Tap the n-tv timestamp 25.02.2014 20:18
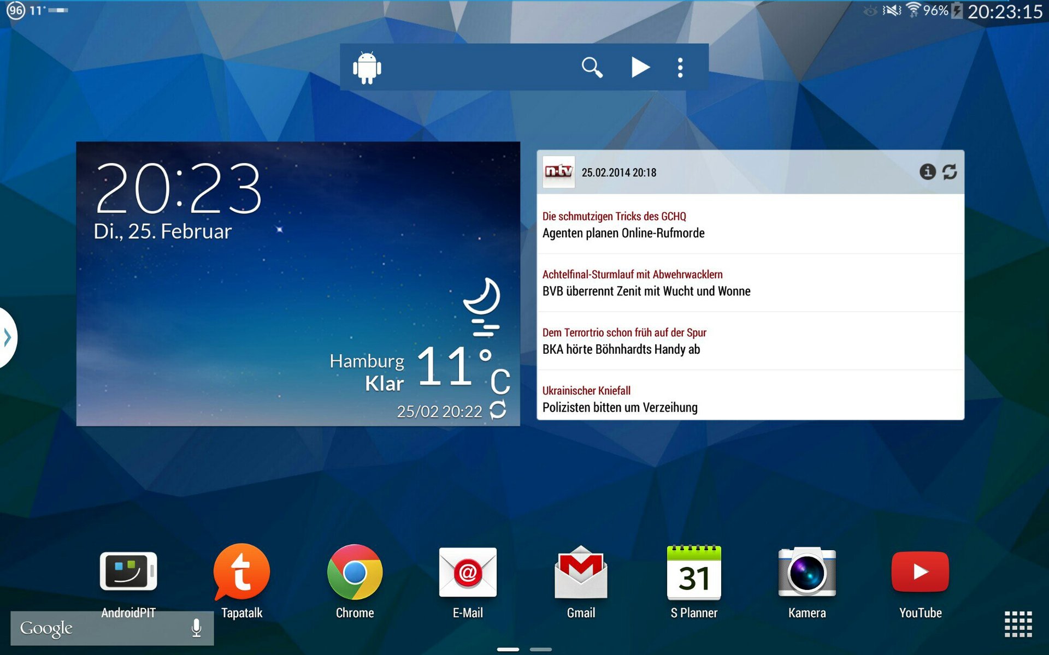The image size is (1049, 655). 618,172
